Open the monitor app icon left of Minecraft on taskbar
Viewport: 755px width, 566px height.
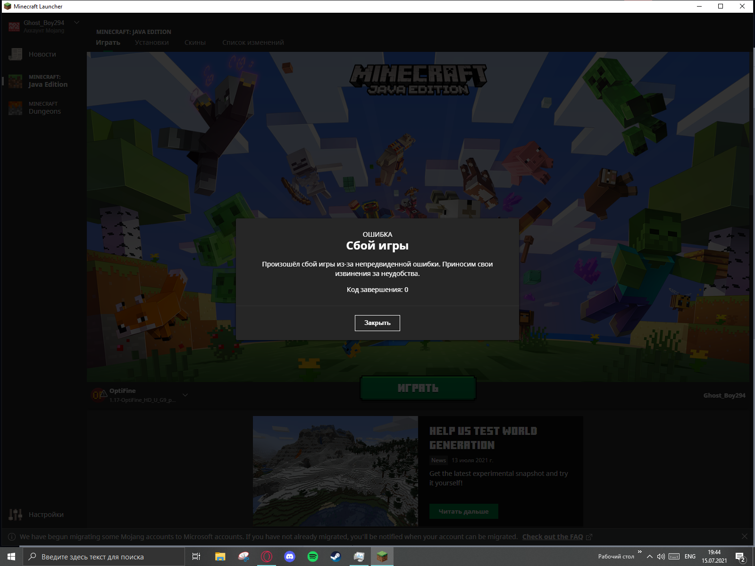pyautogui.click(x=359, y=557)
